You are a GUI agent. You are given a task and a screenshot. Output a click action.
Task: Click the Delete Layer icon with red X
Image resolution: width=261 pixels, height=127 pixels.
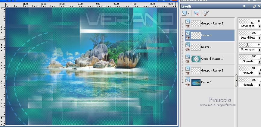pyautogui.click(x=196, y=13)
